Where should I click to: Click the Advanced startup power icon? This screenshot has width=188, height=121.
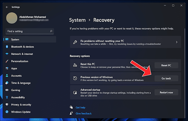click(75, 93)
